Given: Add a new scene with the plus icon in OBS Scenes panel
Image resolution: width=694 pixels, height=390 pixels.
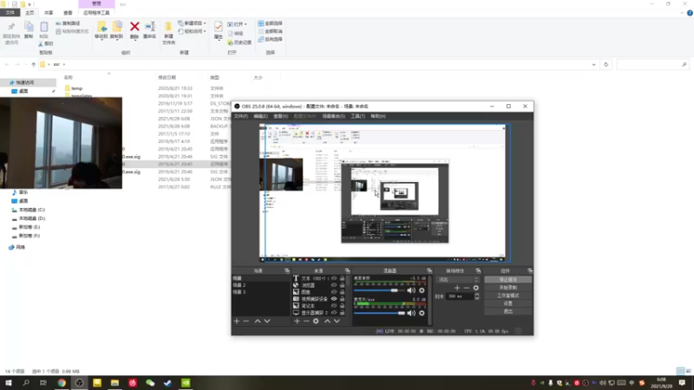Looking at the screenshot, I should click(x=237, y=321).
